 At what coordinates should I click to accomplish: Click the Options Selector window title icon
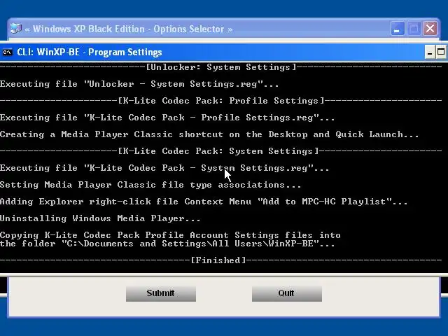coord(16,29)
